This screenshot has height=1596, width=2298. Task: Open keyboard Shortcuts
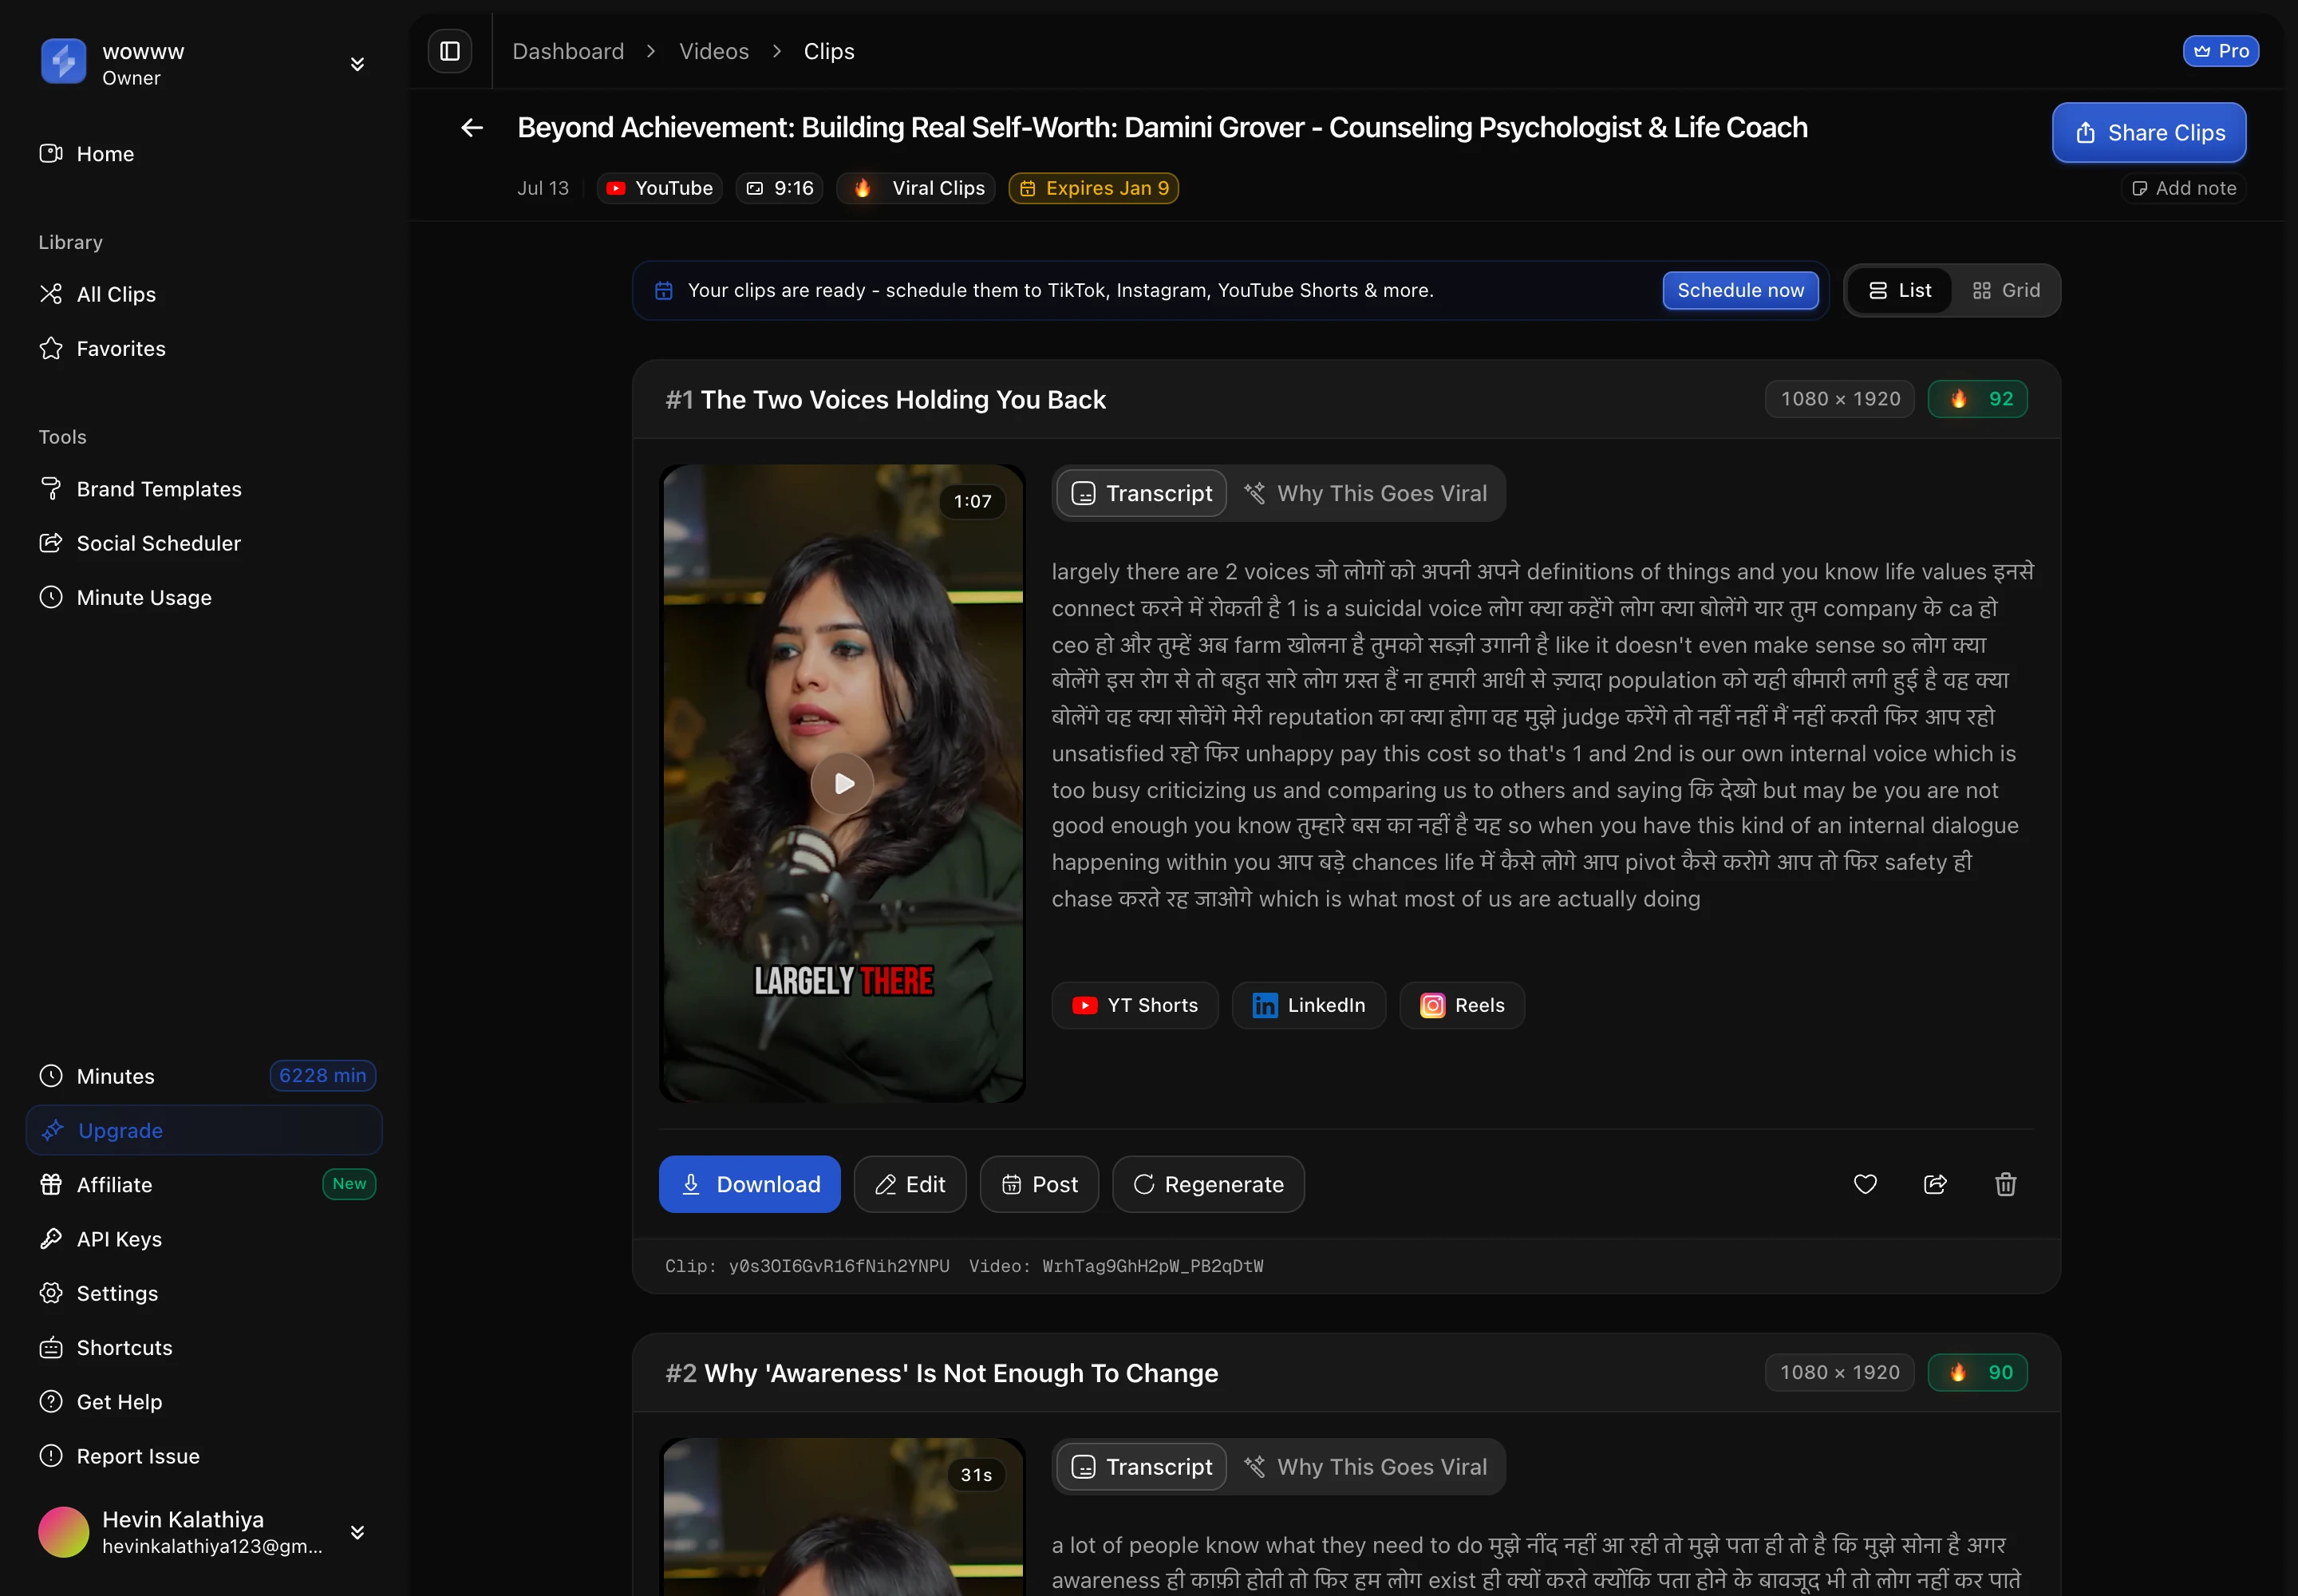click(204, 1347)
